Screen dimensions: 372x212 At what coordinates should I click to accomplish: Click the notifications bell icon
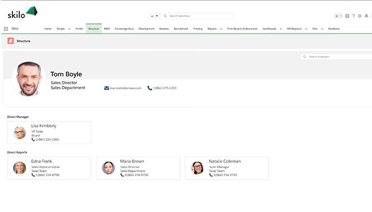click(x=366, y=16)
